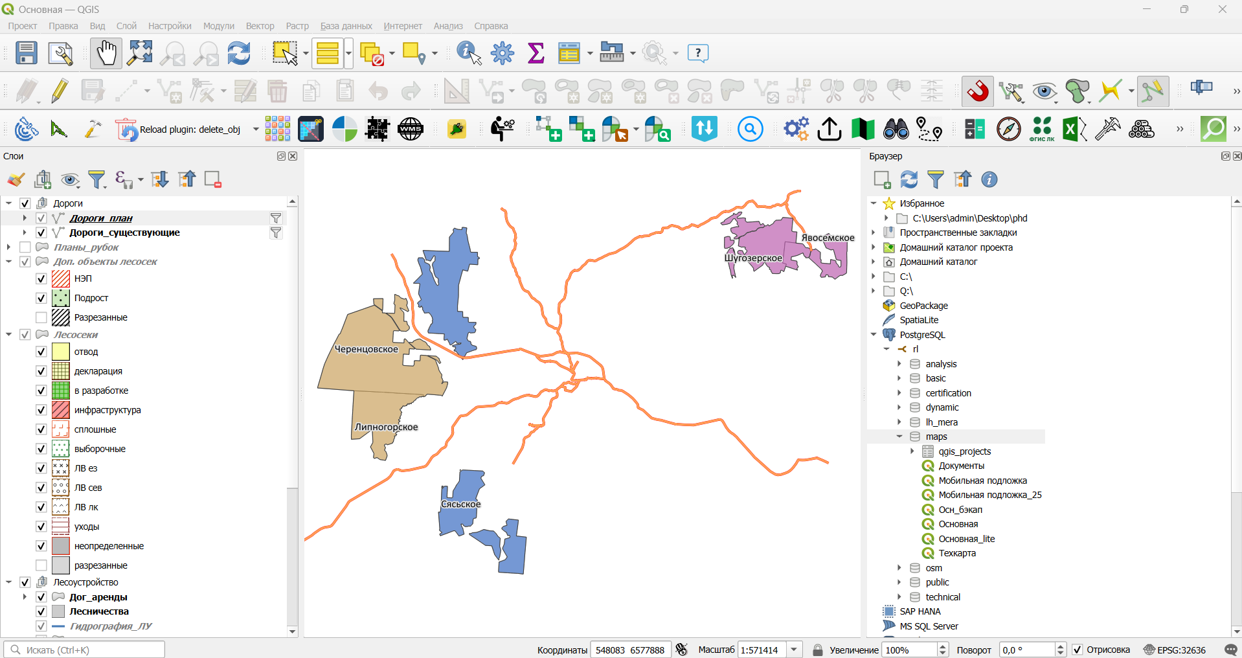Open the Масштаб scale dropdown
1242x658 pixels.
point(795,650)
